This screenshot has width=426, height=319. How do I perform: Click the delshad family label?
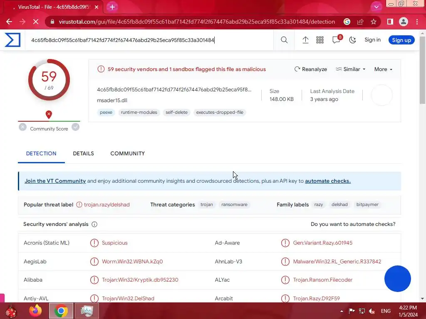point(339,204)
